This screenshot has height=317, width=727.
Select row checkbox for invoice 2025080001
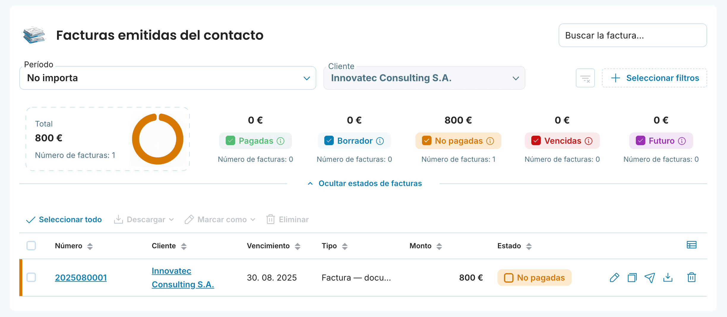[31, 277]
